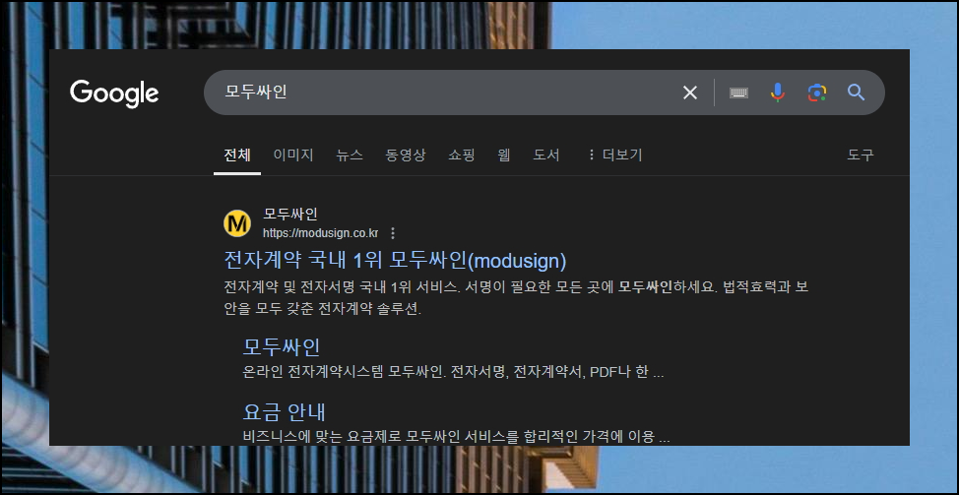Open the on-screen keyboard icon
Viewport: 959px width, 495px height.
738,93
